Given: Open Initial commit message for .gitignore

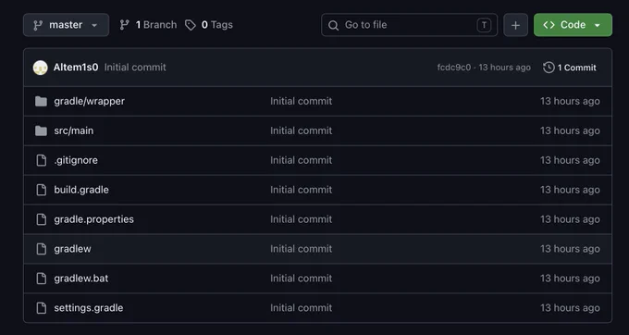Looking at the screenshot, I should (x=302, y=160).
